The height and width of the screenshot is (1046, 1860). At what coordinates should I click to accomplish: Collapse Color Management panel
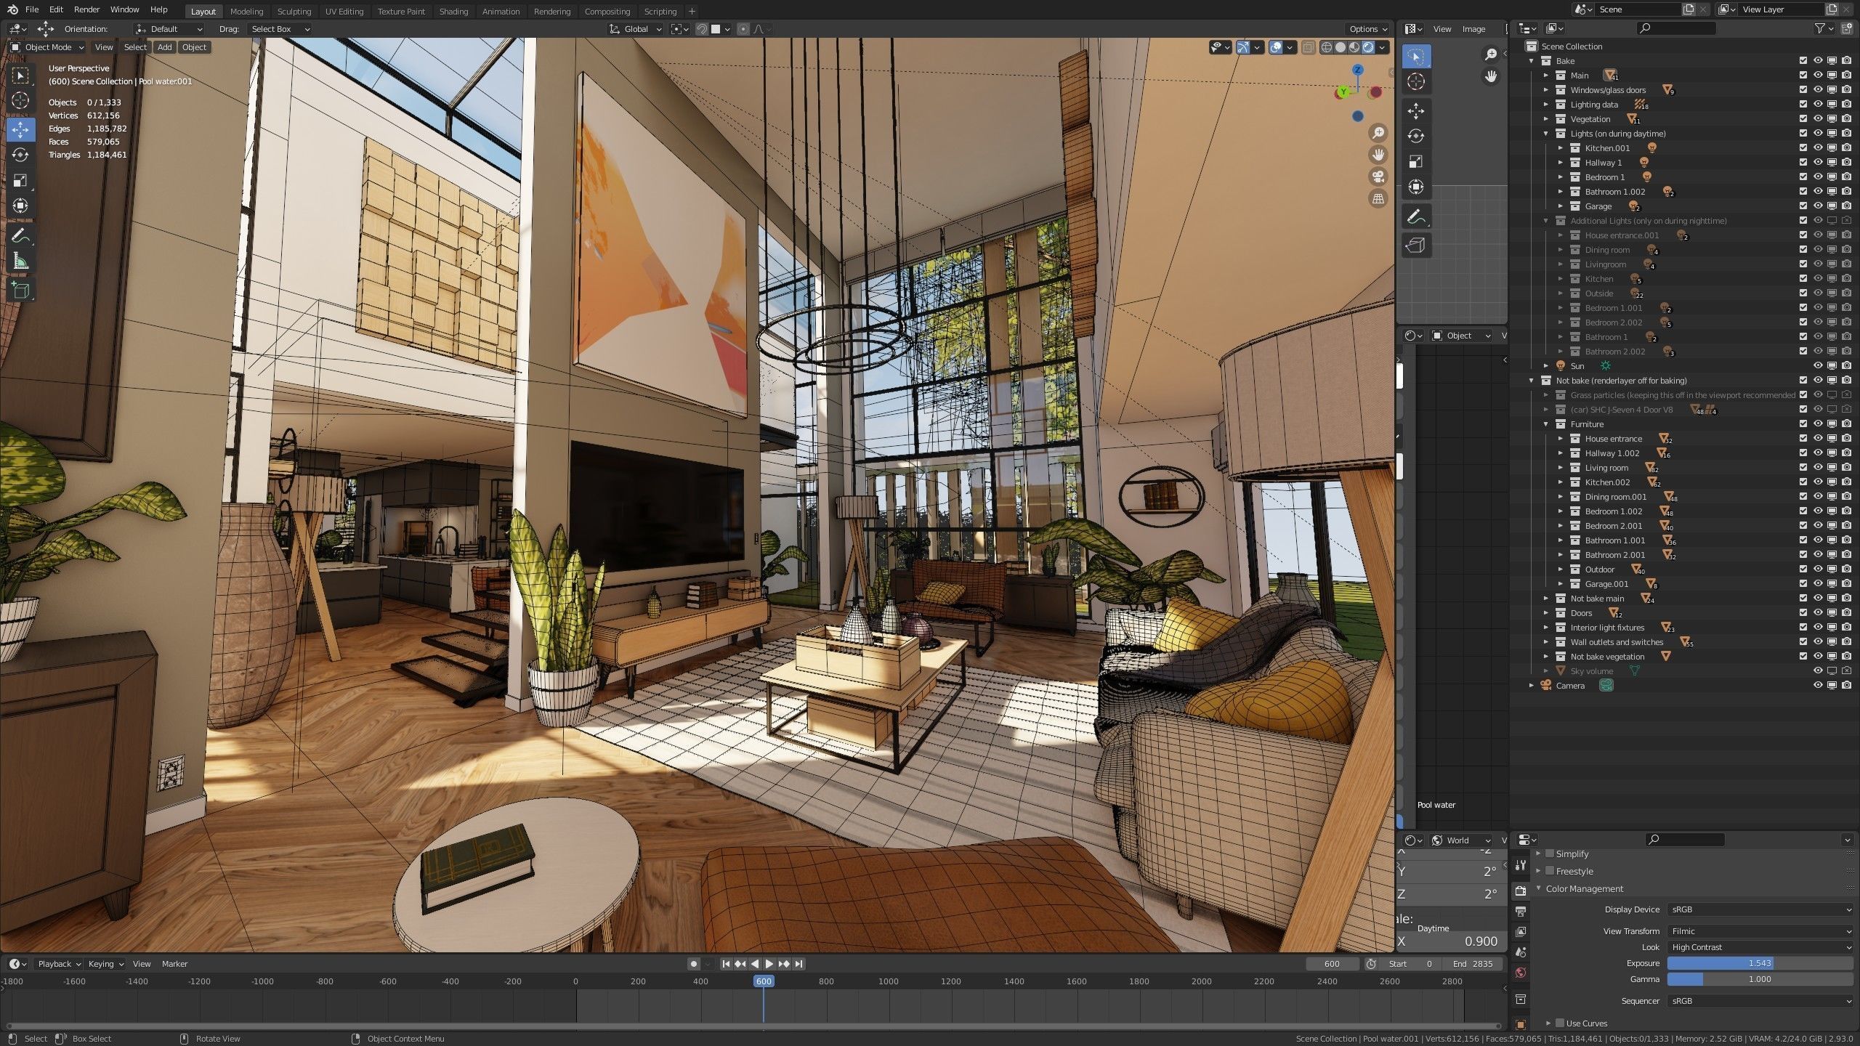[1538, 888]
